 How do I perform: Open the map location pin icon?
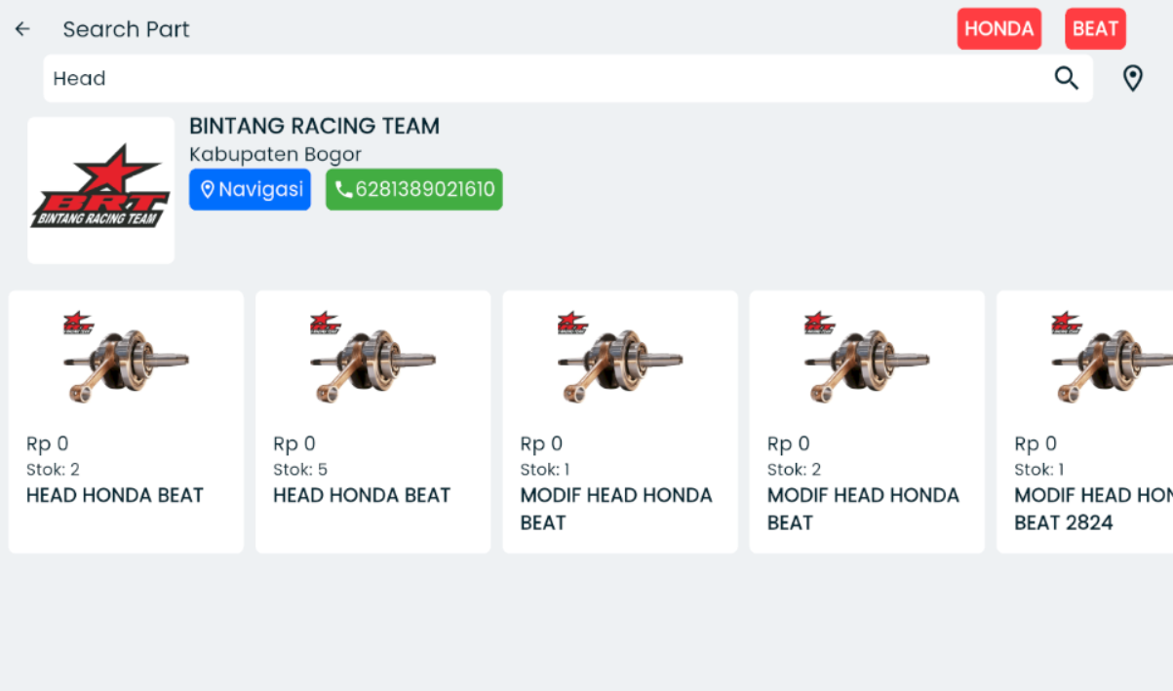(x=1132, y=78)
